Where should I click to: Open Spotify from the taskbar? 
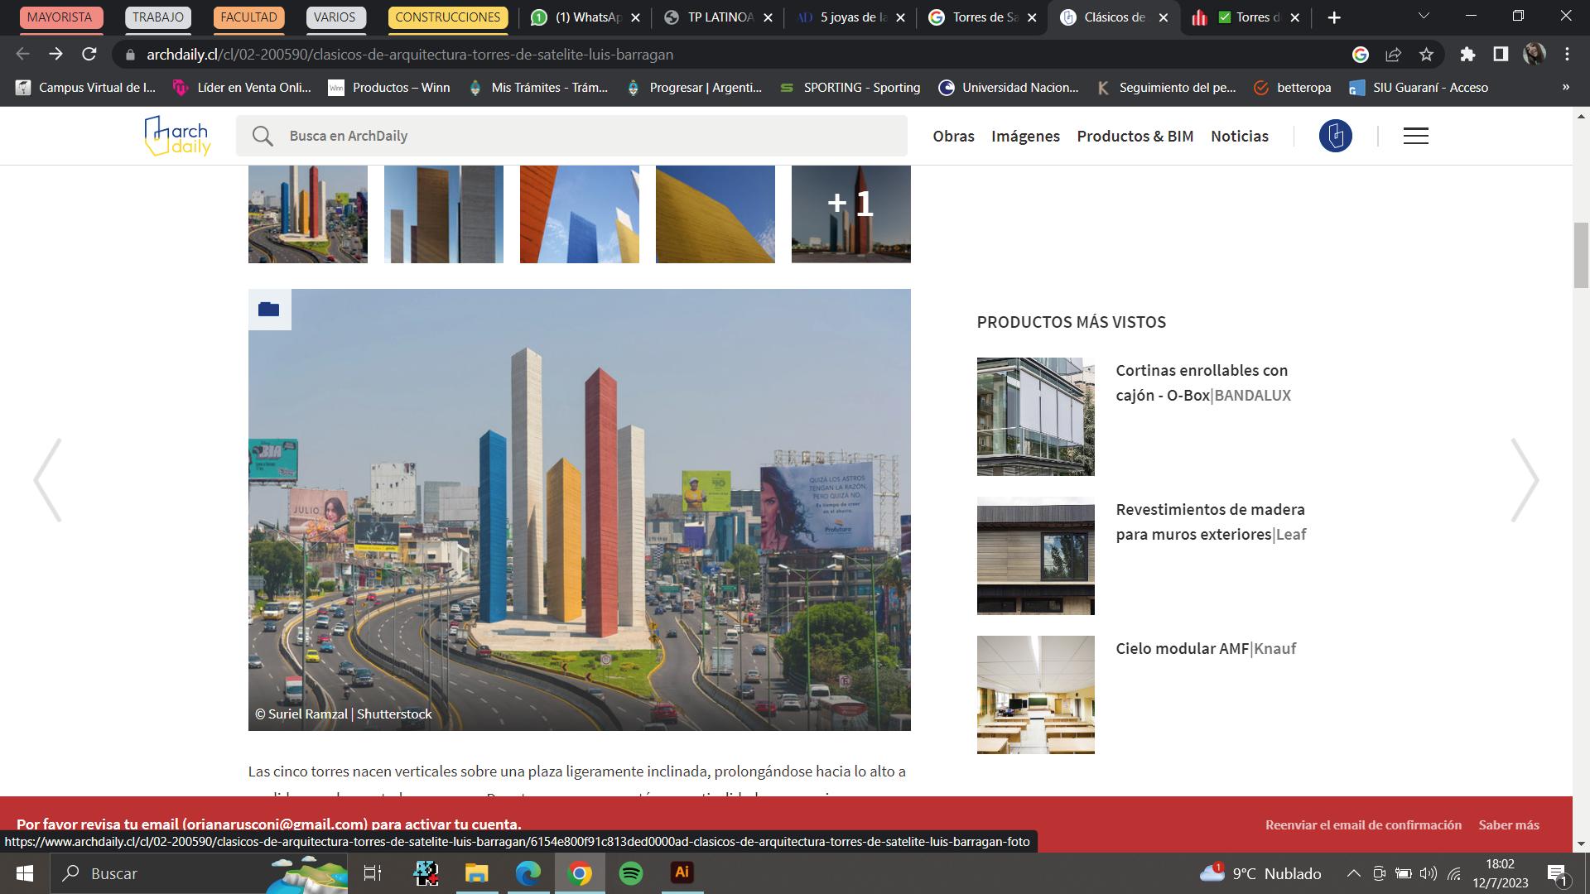(x=631, y=873)
